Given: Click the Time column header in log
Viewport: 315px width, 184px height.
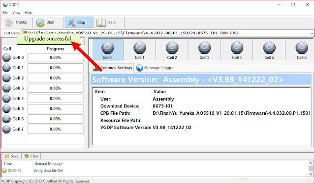Looking at the screenshot, I should (8, 164).
